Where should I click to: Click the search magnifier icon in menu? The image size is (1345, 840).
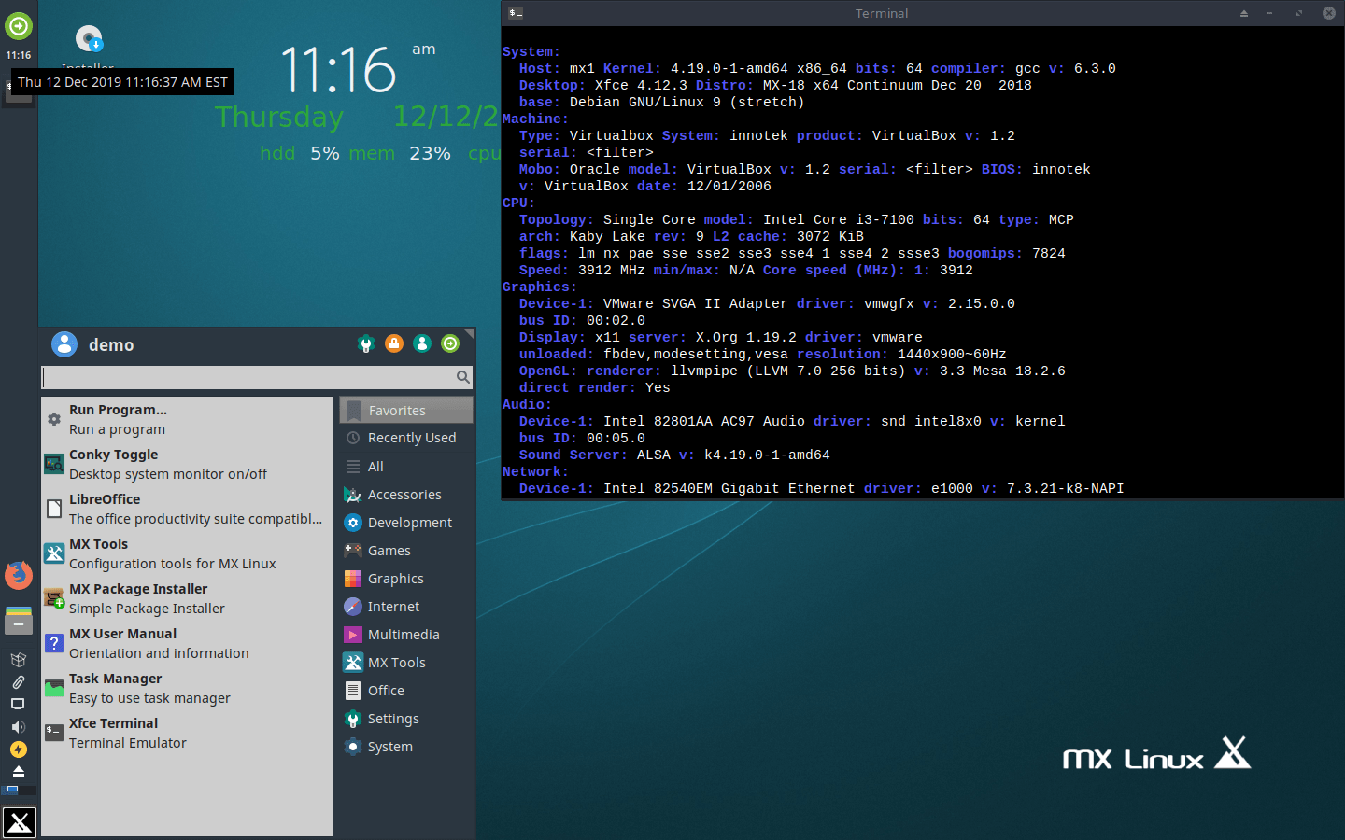[462, 377]
